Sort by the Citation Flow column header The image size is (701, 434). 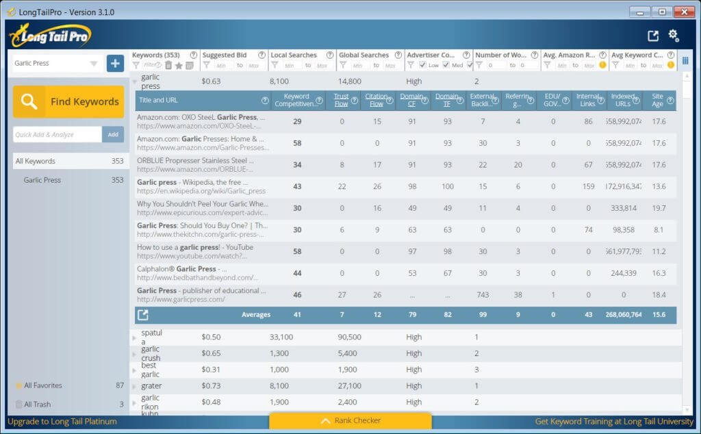pyautogui.click(x=377, y=100)
